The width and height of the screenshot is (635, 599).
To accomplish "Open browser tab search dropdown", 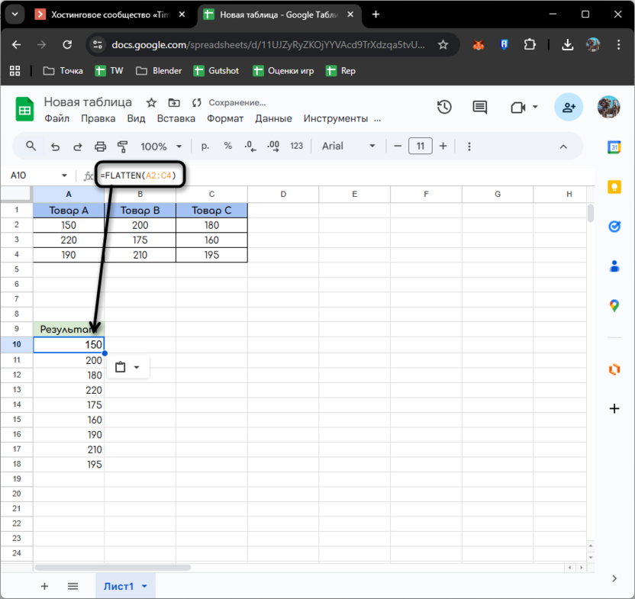I will click(15, 14).
